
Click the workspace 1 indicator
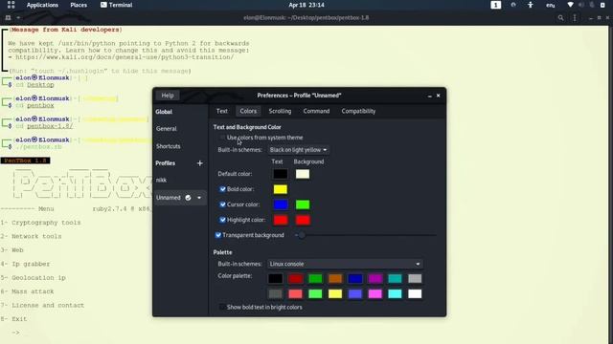(x=496, y=5)
